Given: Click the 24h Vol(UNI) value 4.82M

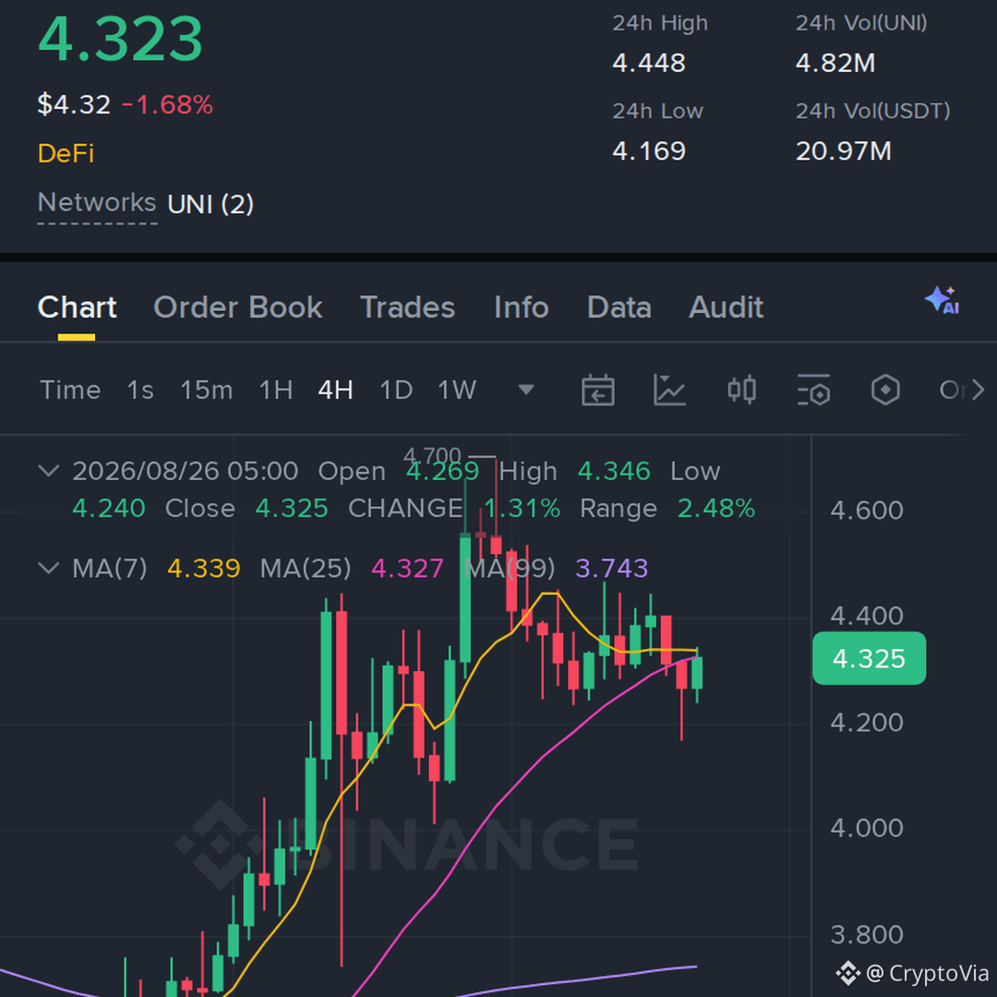Looking at the screenshot, I should (835, 63).
